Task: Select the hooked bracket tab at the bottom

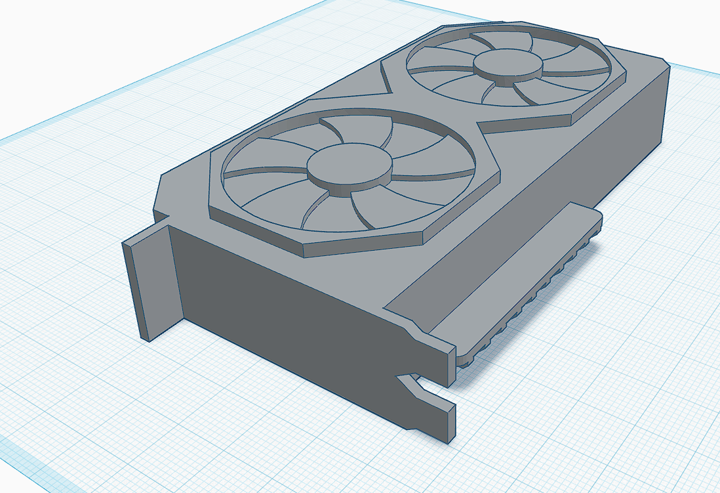Action: [427, 407]
